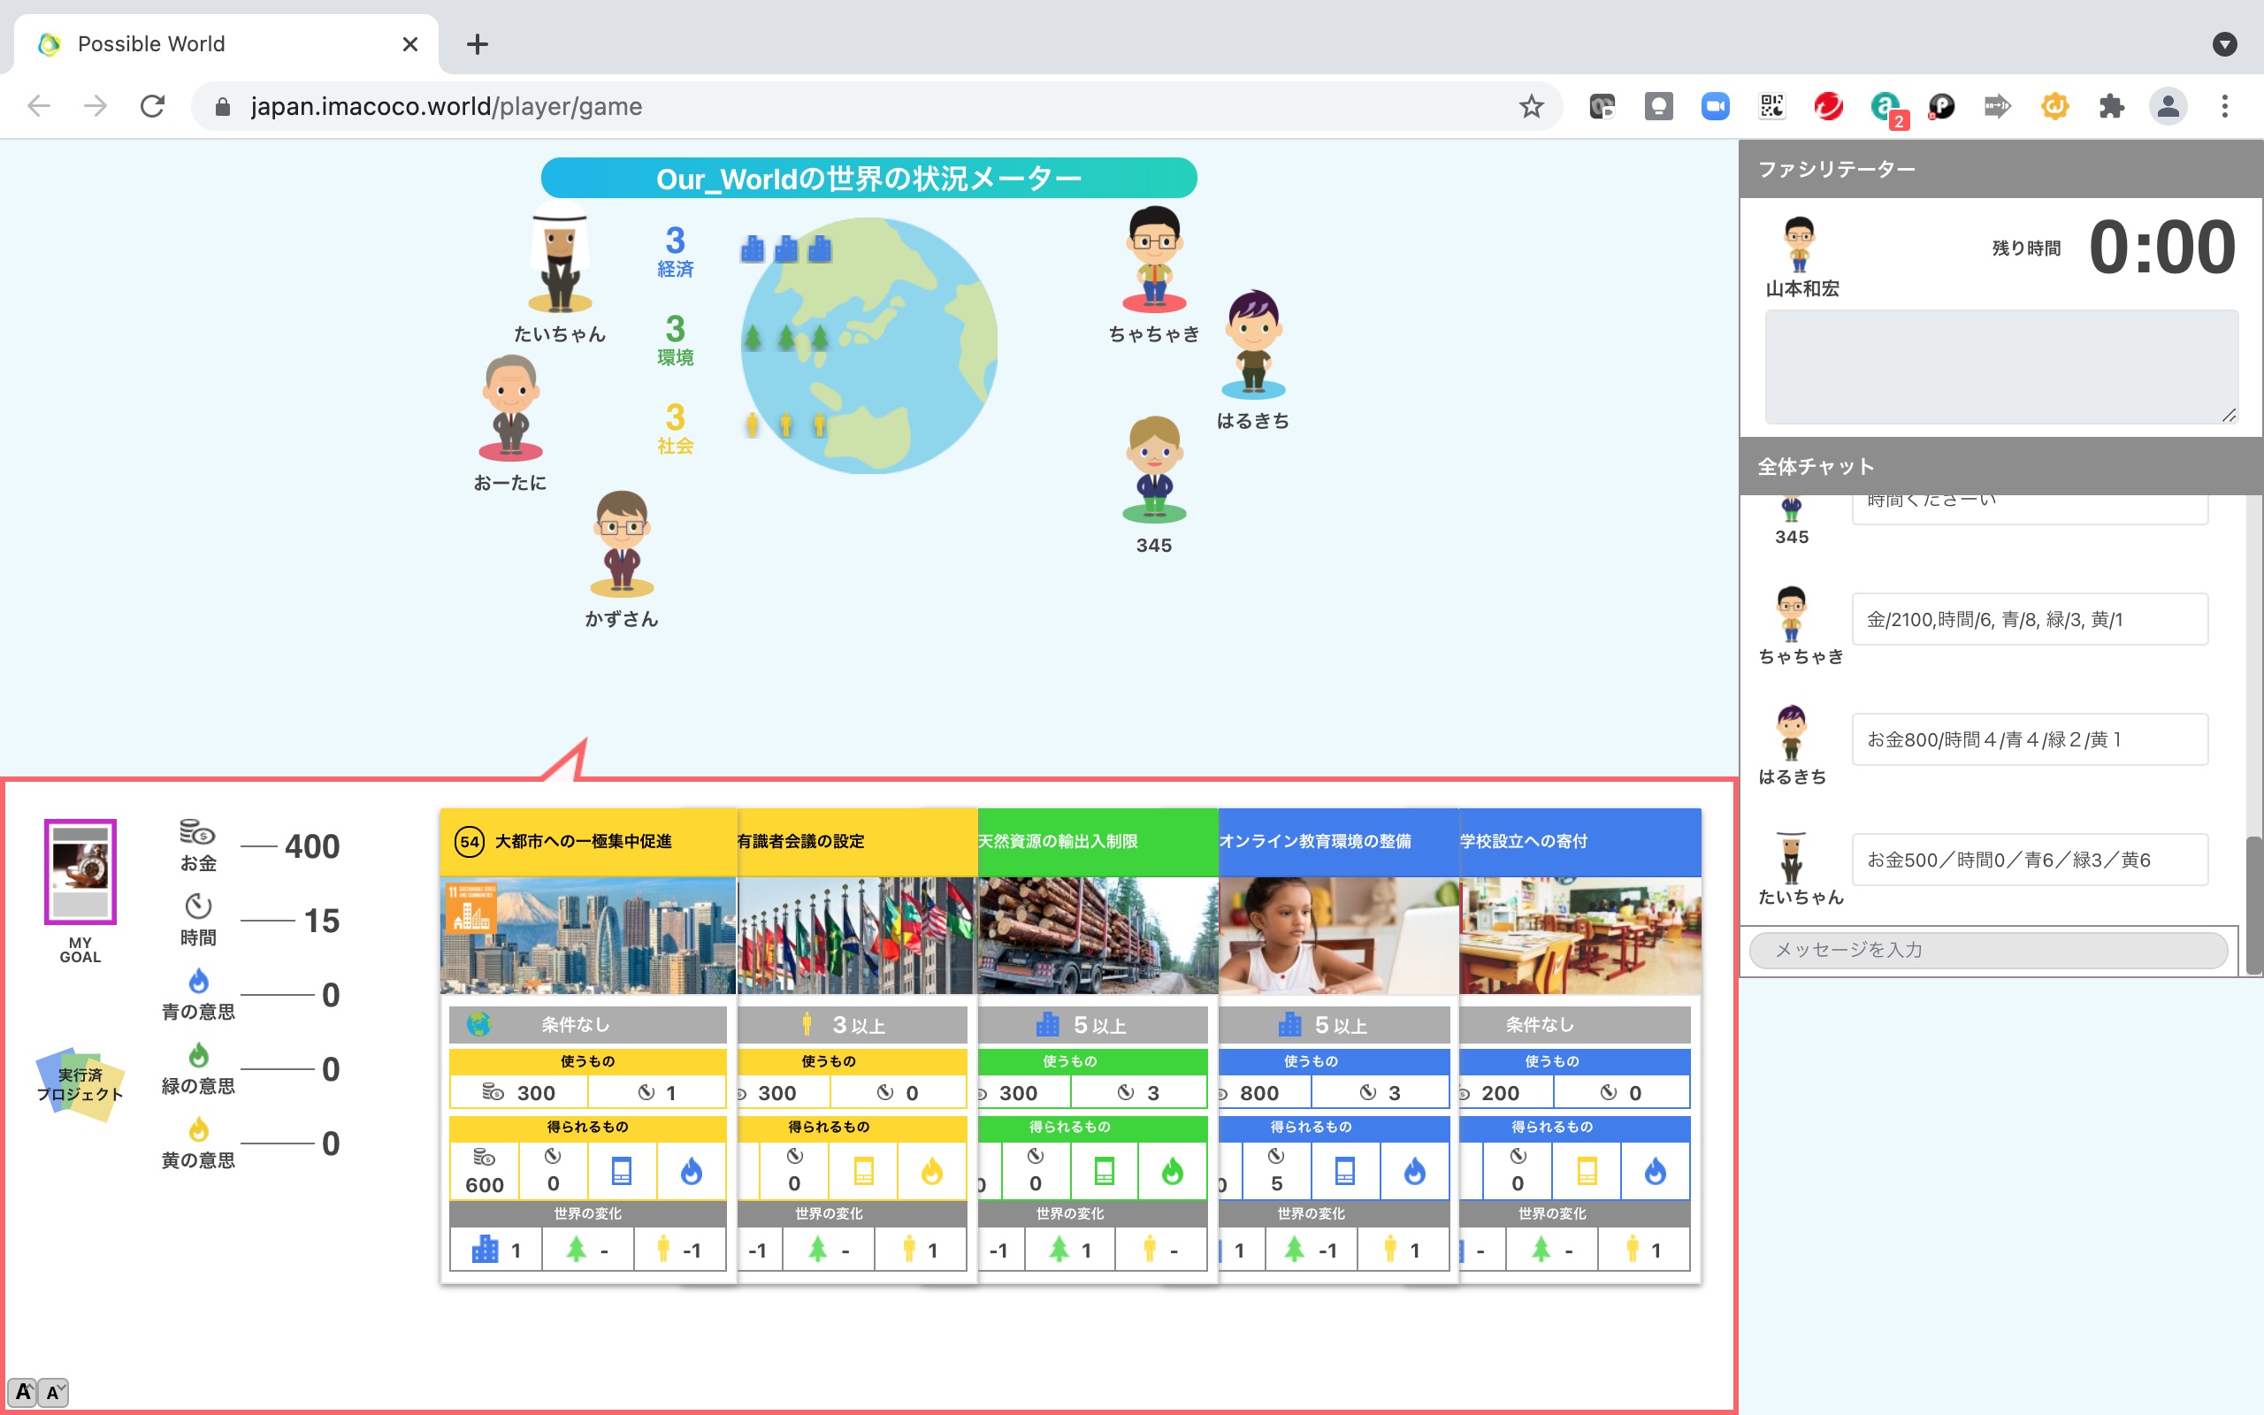Open the MY GOAL card icon
Screen dimensions: 2264x1415
click(80, 870)
